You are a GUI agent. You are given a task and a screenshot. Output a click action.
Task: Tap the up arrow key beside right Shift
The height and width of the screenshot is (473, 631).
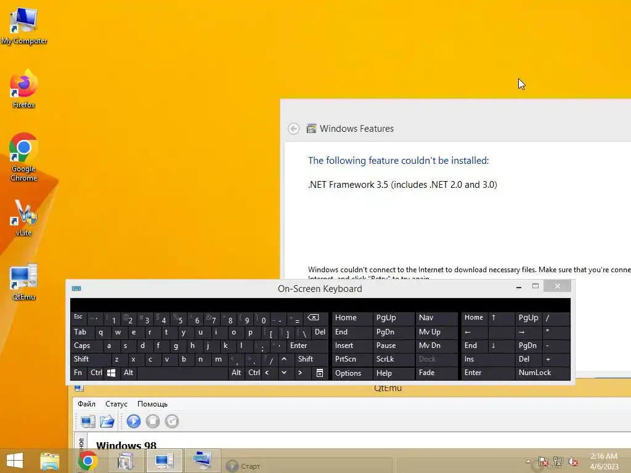coord(284,359)
